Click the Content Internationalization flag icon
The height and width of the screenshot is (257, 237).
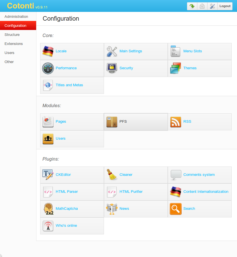tap(176, 192)
